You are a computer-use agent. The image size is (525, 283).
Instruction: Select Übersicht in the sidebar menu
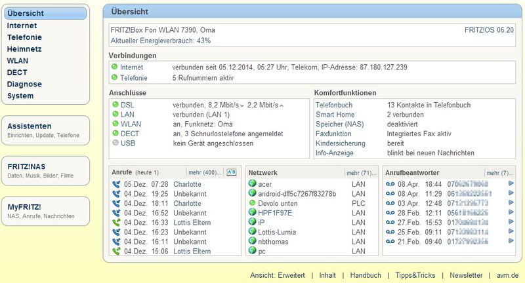coord(45,13)
